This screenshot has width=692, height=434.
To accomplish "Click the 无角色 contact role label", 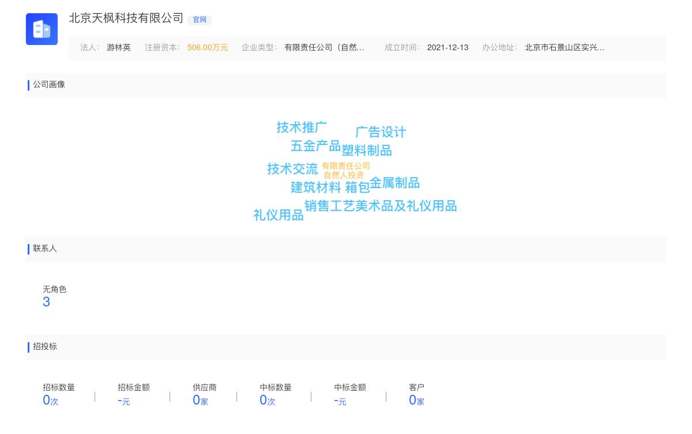I will (x=55, y=290).
